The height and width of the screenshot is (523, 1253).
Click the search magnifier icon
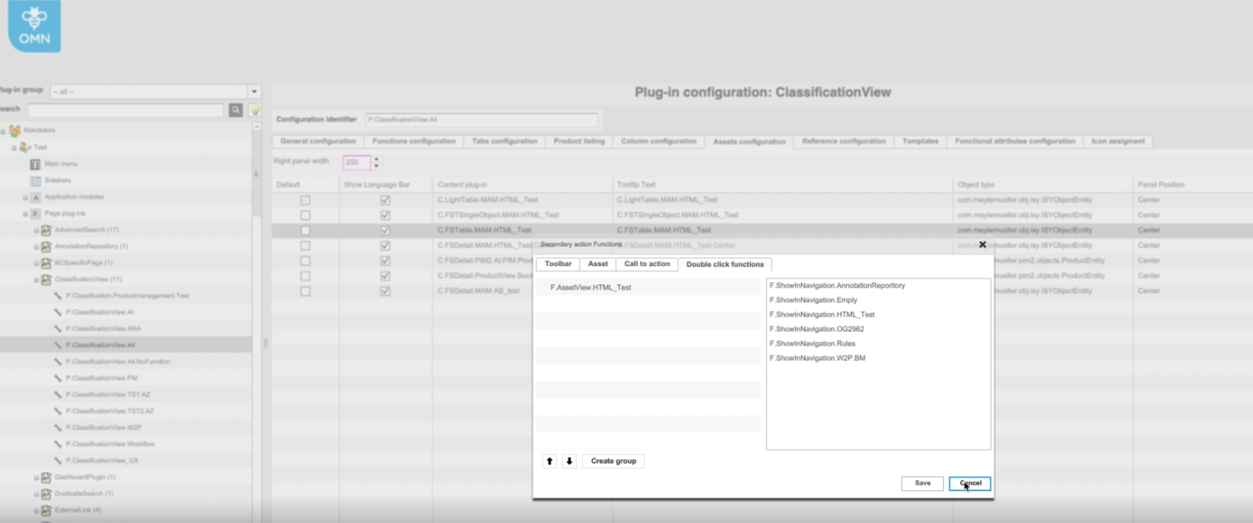coord(235,110)
